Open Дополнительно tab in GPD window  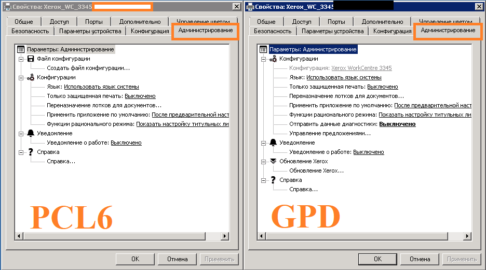(383, 22)
